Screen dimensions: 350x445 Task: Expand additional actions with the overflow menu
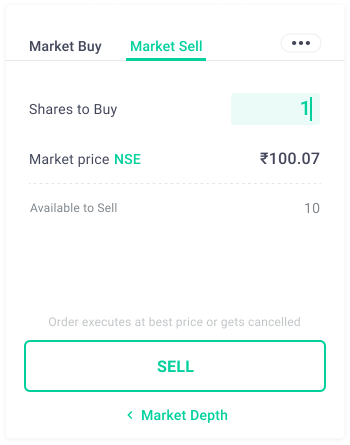click(300, 43)
